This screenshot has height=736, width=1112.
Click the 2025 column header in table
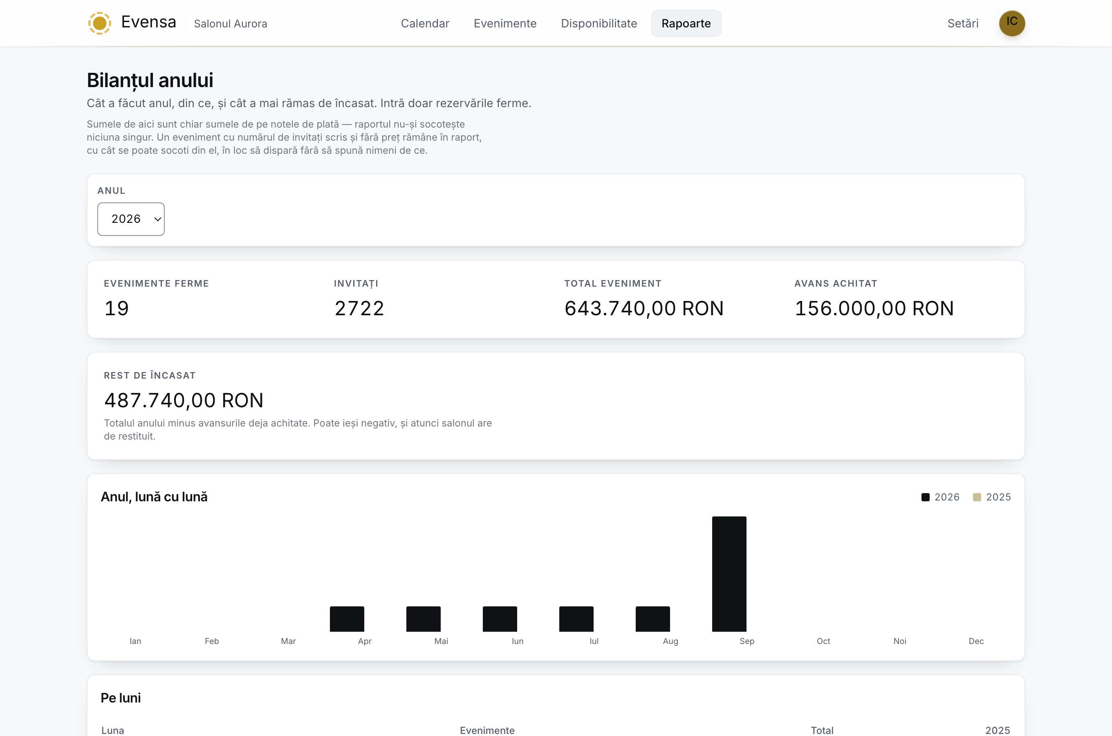[998, 730]
